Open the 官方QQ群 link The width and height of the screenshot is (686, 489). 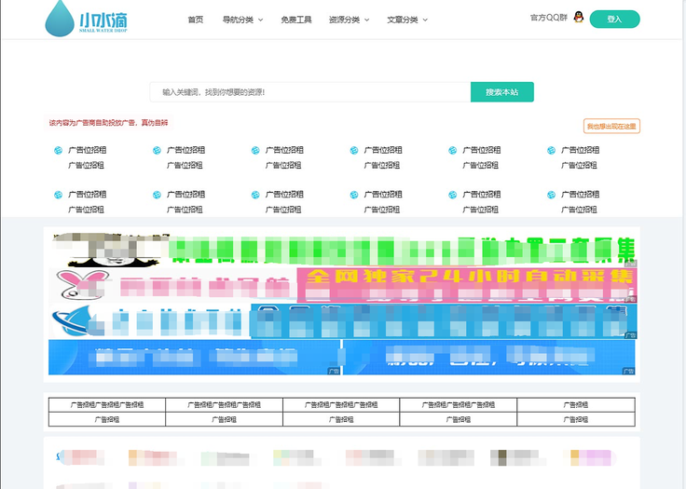click(548, 18)
